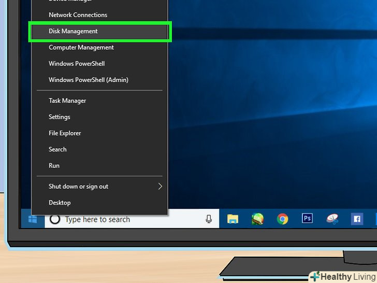
Task: Open Windows PowerShell without admin
Action: click(77, 64)
